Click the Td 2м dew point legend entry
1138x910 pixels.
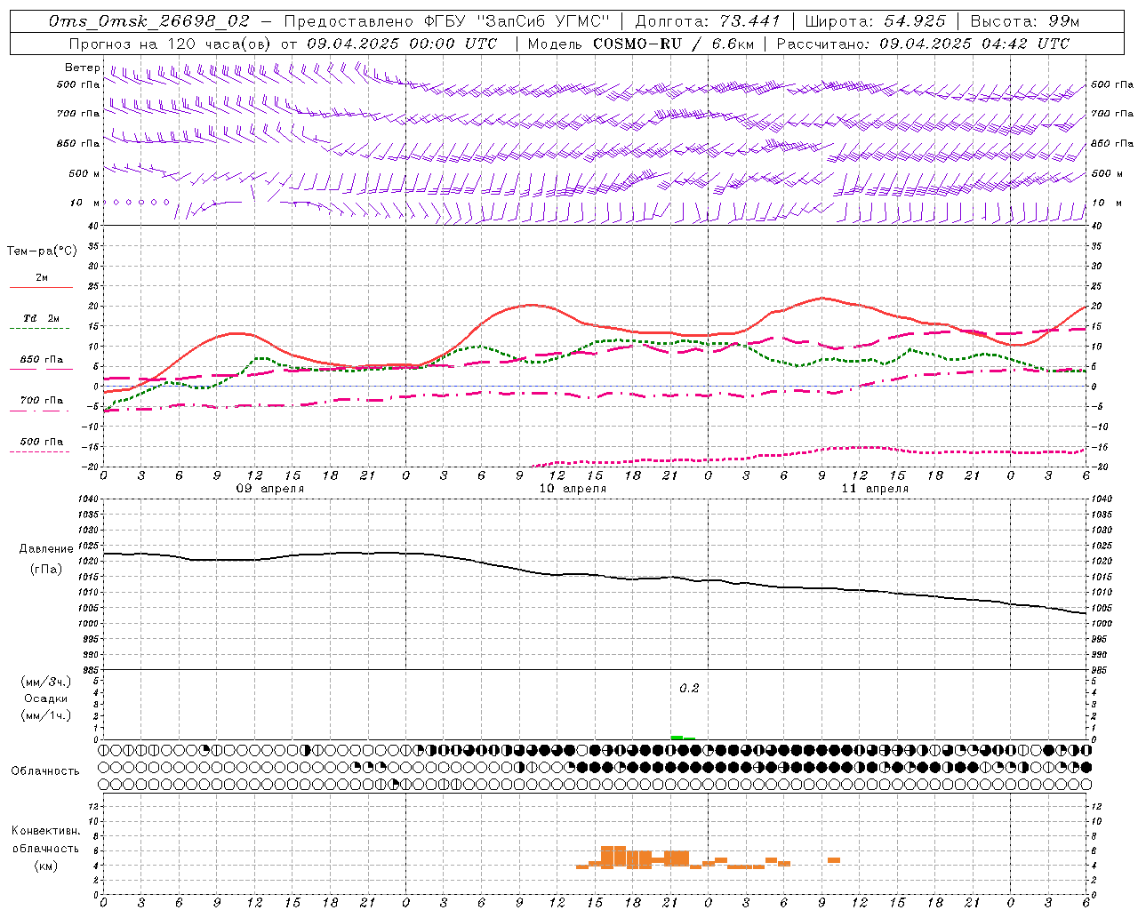(42, 318)
